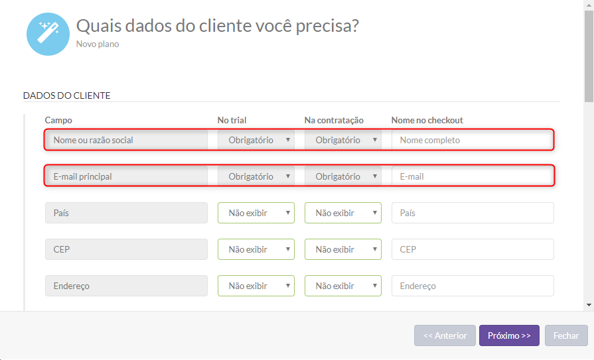Focus the CEP checkout name field
Screen dimensions: 594x360
(472, 249)
